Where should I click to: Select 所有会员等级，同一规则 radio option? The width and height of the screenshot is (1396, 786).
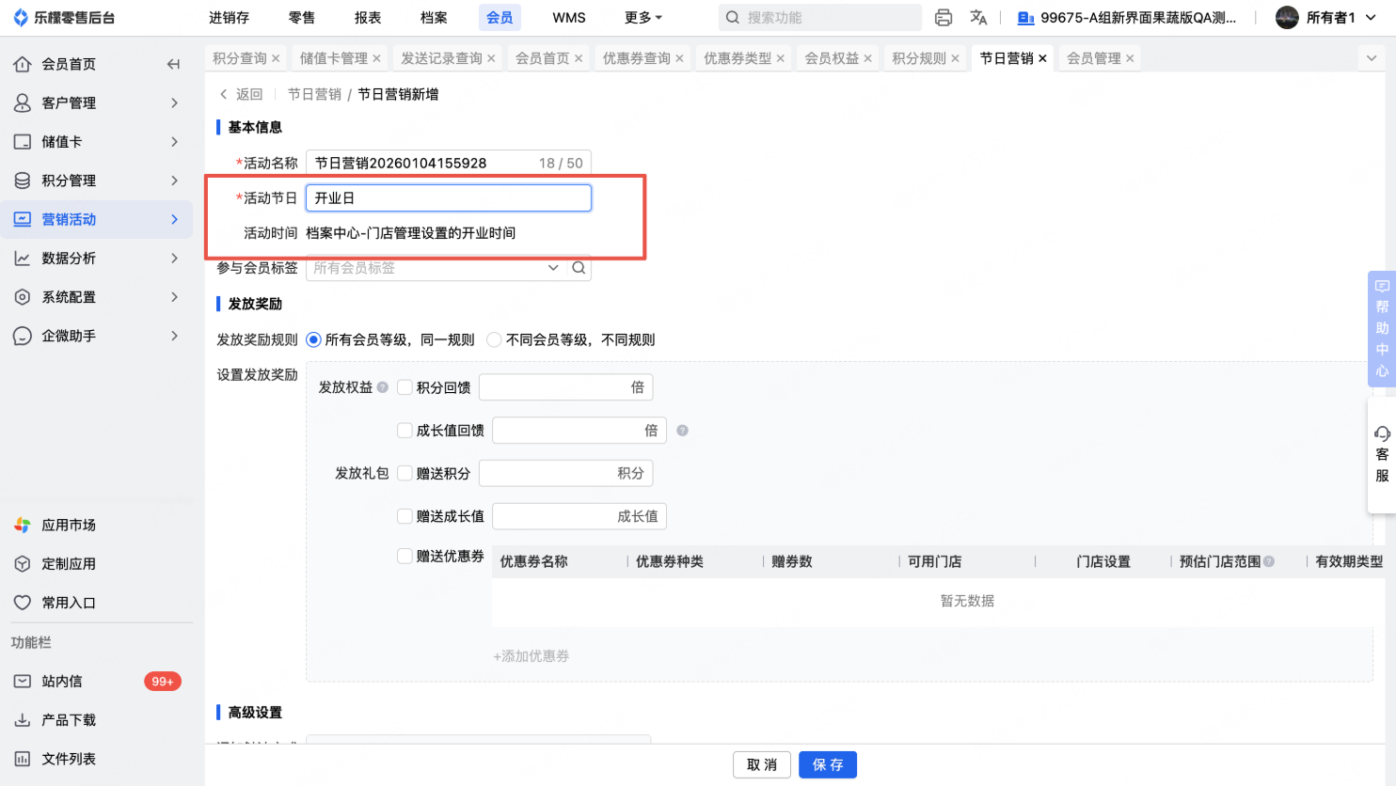point(313,339)
